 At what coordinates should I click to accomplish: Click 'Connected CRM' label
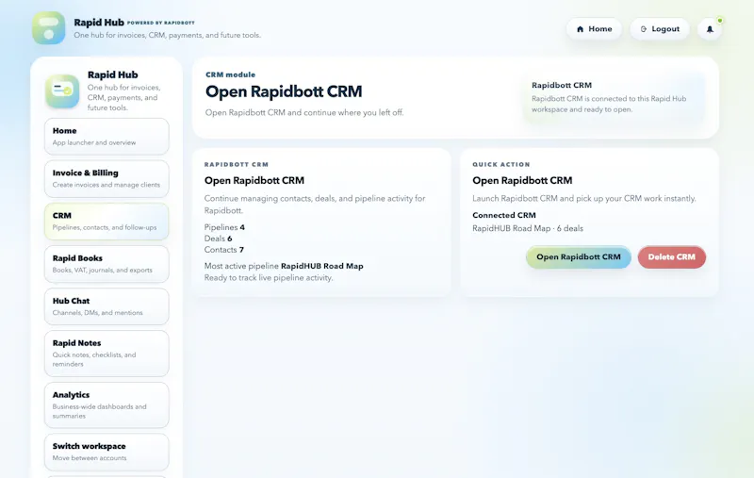[x=504, y=215]
